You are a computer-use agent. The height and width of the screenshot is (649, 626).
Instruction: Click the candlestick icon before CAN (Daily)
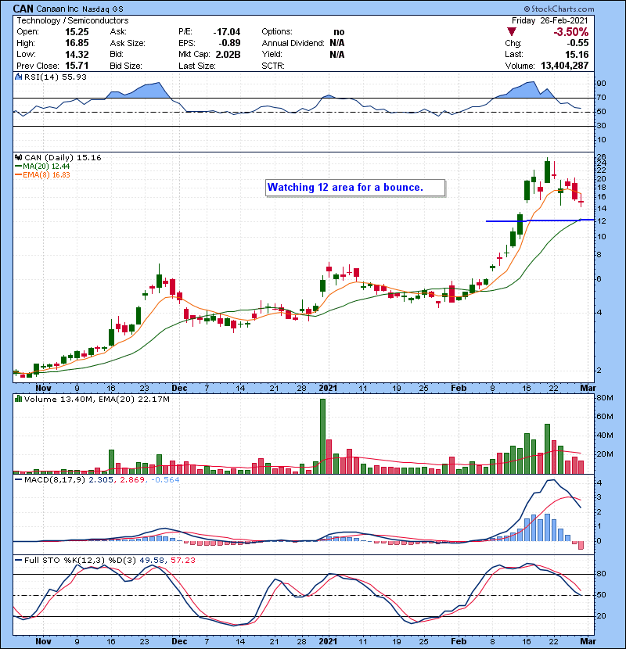[x=18, y=157]
